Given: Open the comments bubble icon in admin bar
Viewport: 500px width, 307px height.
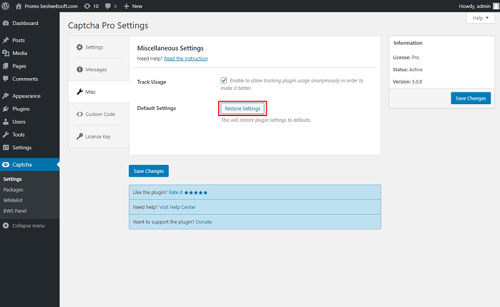Looking at the screenshot, I should tap(107, 6).
